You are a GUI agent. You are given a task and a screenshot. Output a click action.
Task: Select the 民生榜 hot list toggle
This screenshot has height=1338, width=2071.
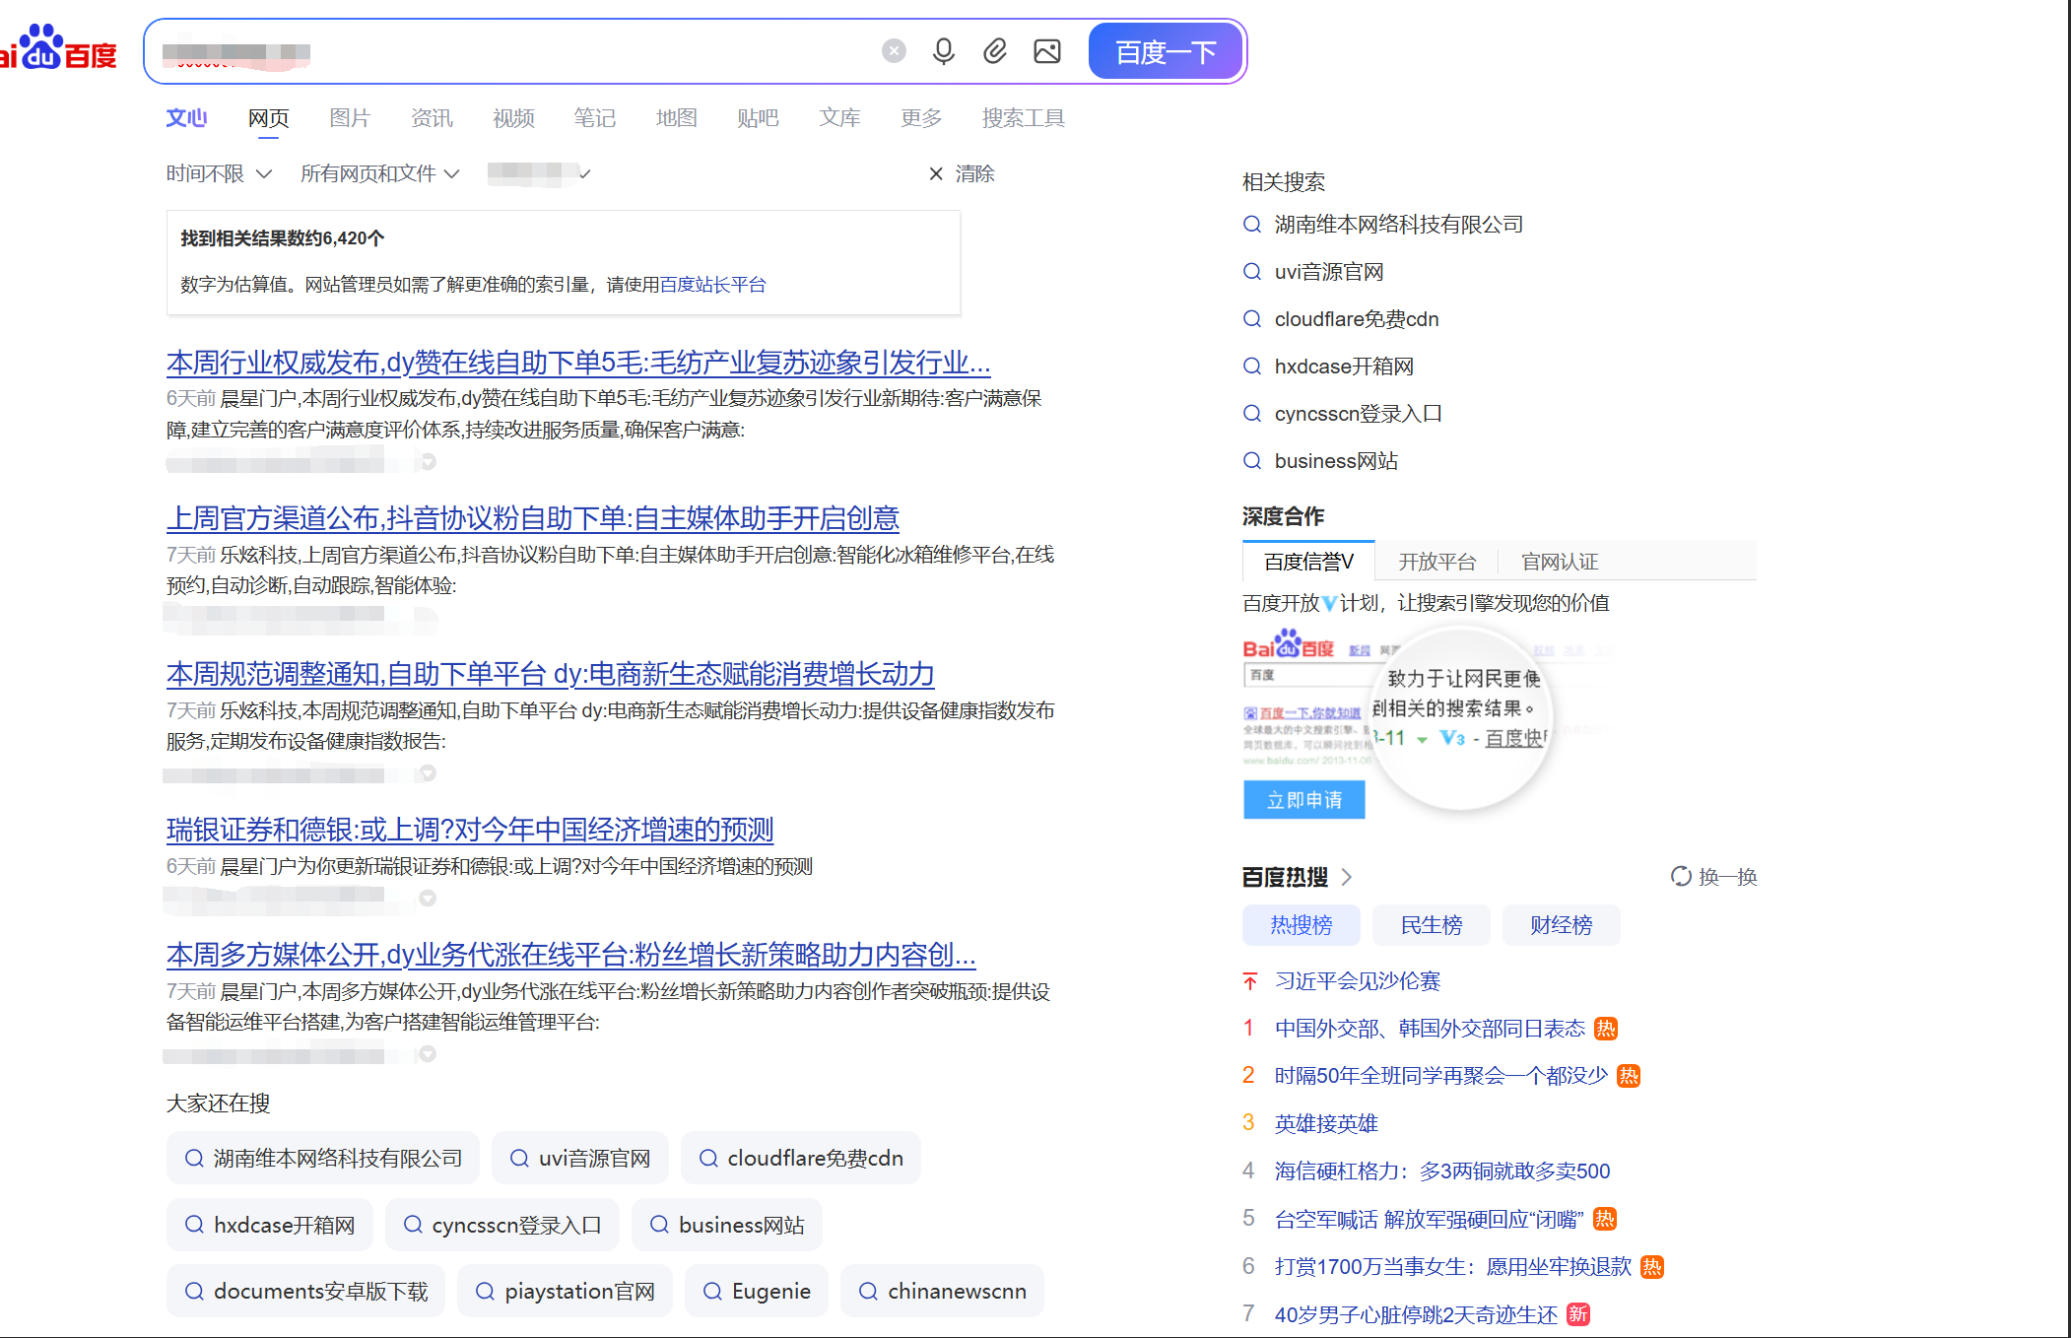[x=1431, y=925]
